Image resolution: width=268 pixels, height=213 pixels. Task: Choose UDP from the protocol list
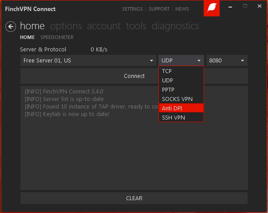tap(181, 80)
